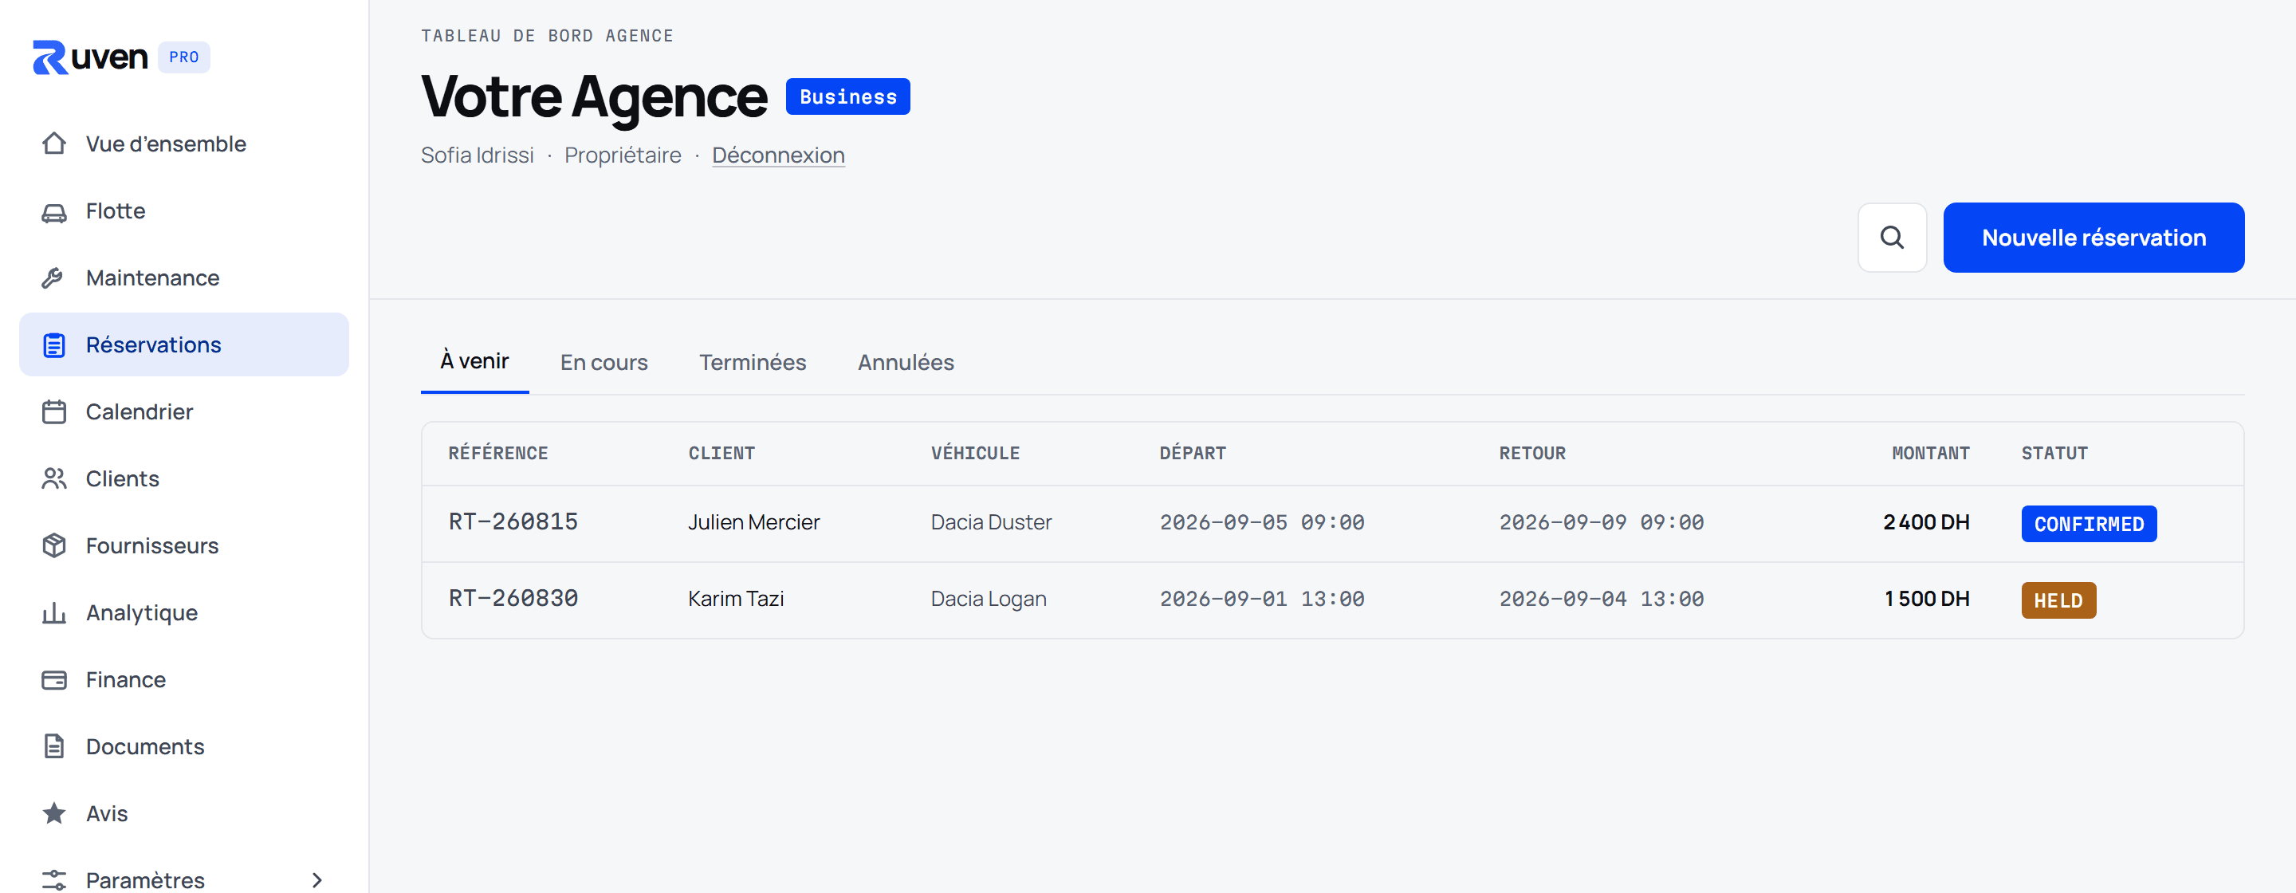The height and width of the screenshot is (893, 2296).
Task: Switch to the En cours tab
Action: [x=603, y=363]
